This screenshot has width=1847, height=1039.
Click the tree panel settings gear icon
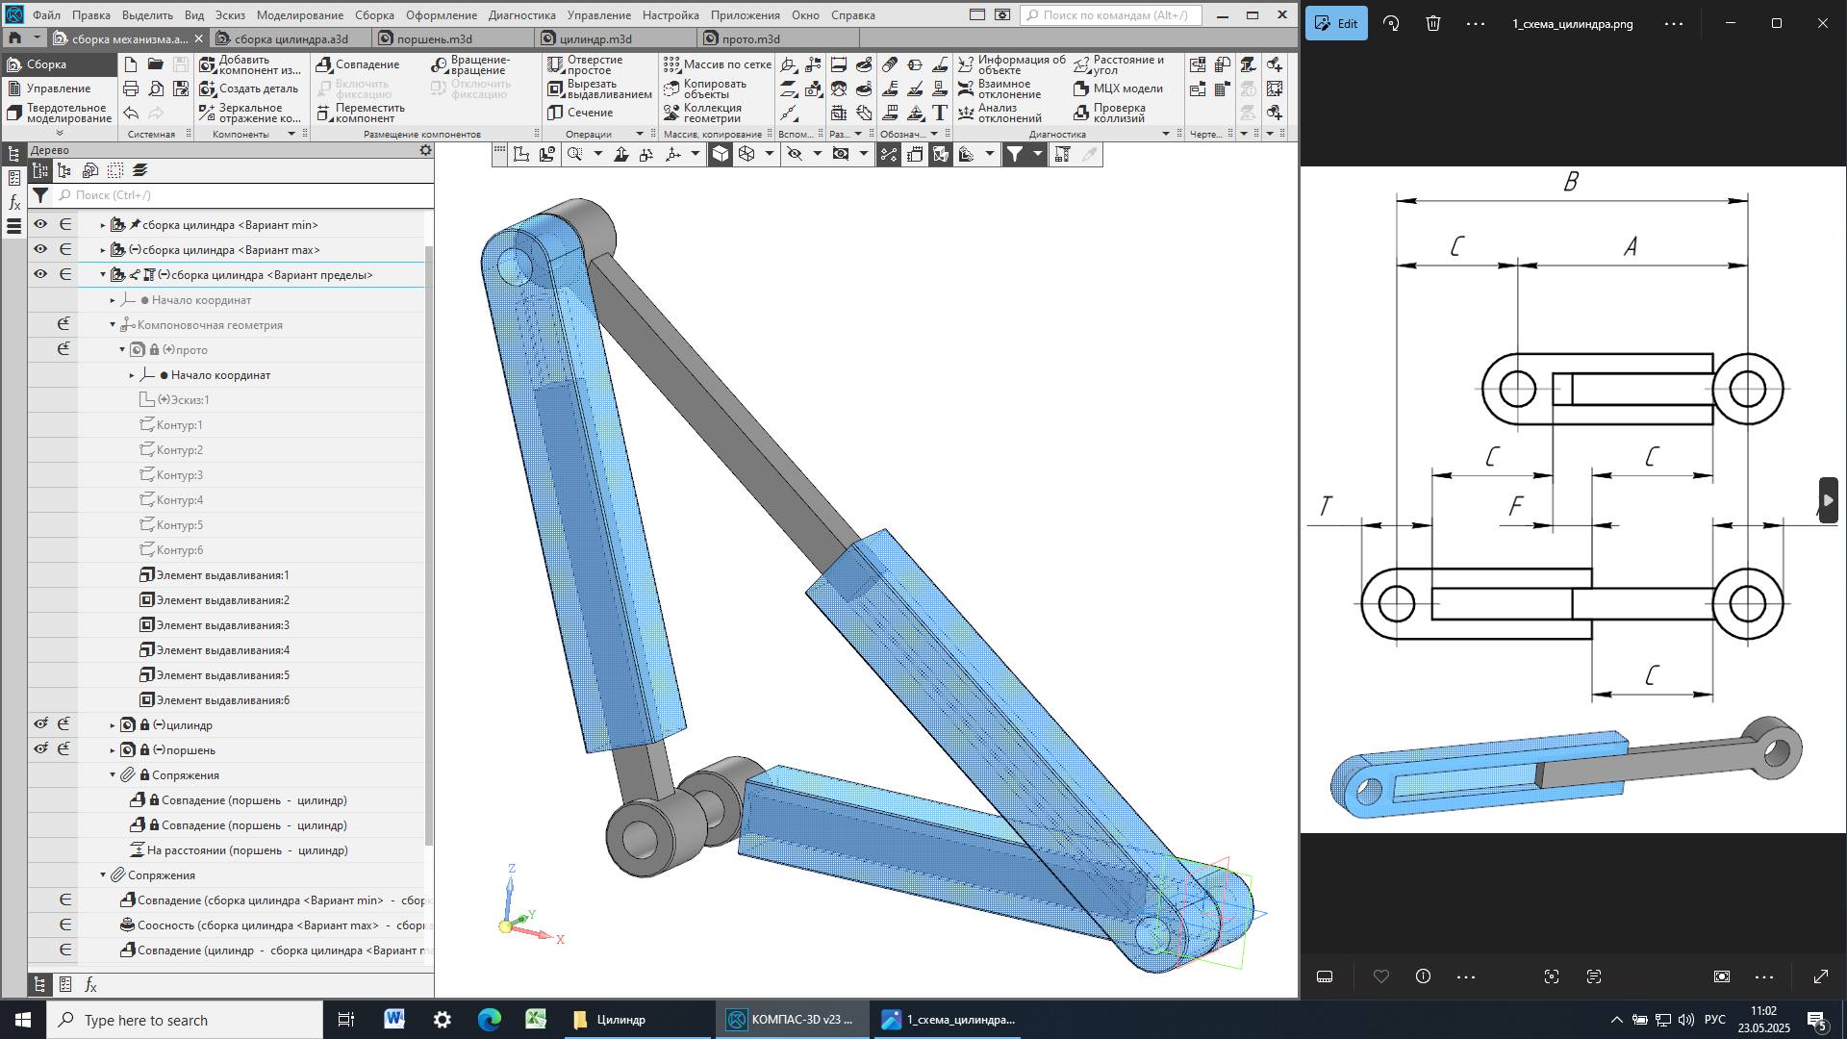click(x=425, y=150)
